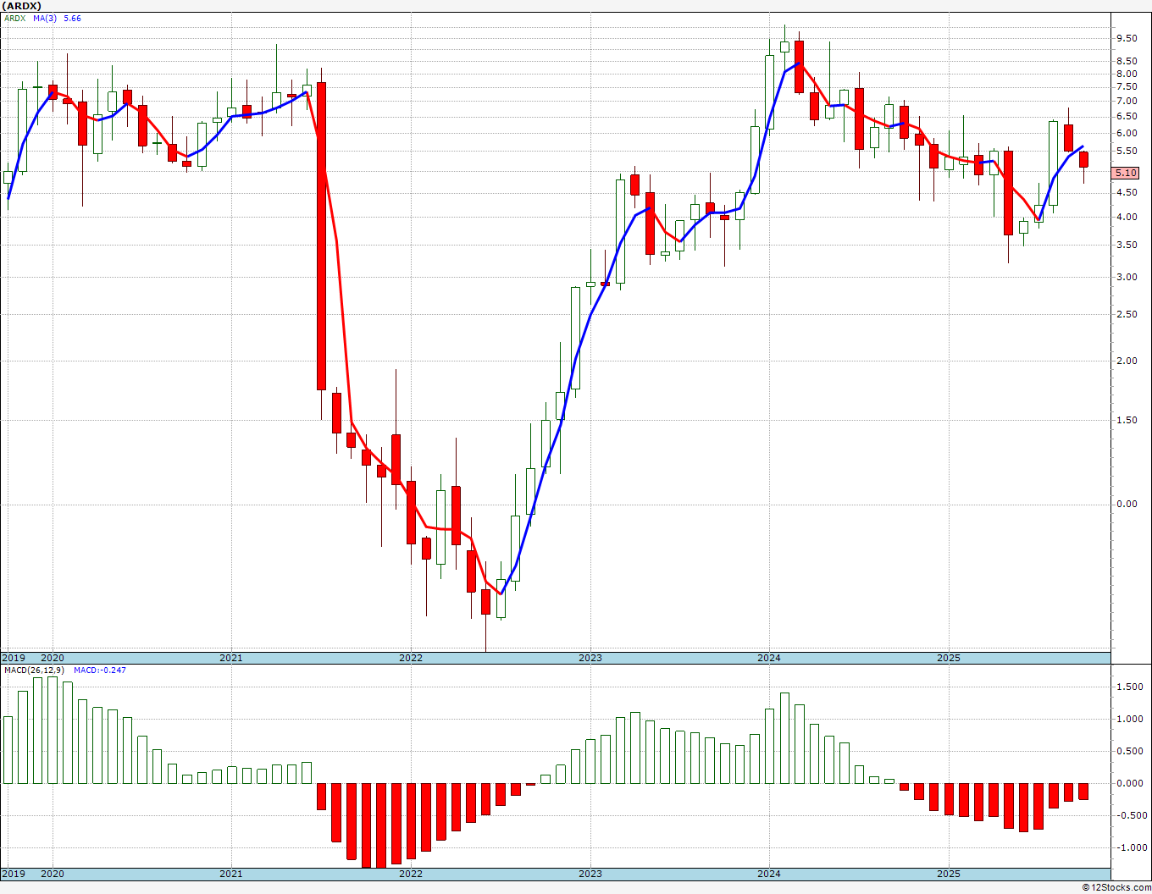Click the 1.50 price axis label
This screenshot has width=1152, height=894.
coord(1127,420)
